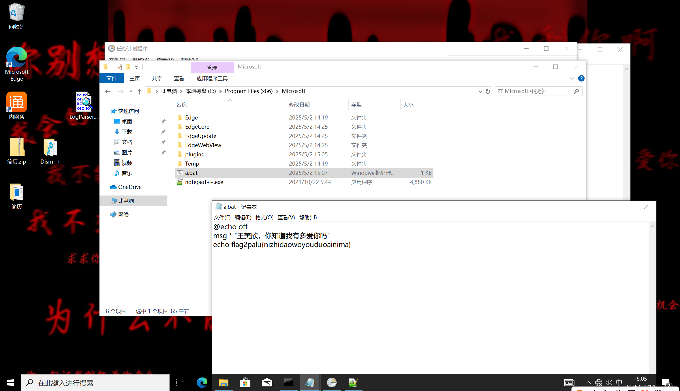The width and height of the screenshot is (680, 391).
Task: Click the properties checkmark in quick access toolbar
Action: pyautogui.click(x=119, y=67)
